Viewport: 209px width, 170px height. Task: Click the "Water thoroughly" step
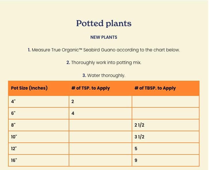pyautogui.click(x=104, y=76)
